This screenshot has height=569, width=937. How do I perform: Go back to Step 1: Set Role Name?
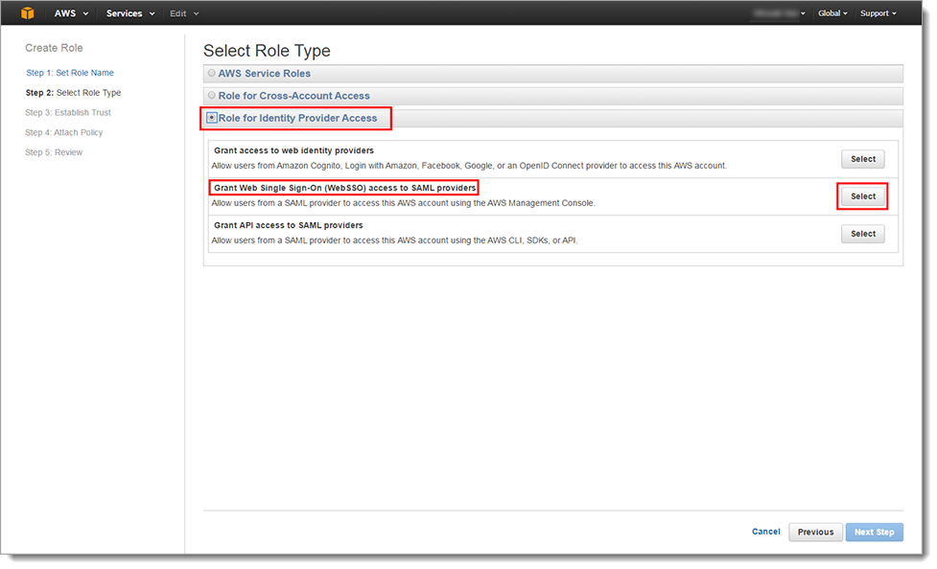tap(70, 73)
